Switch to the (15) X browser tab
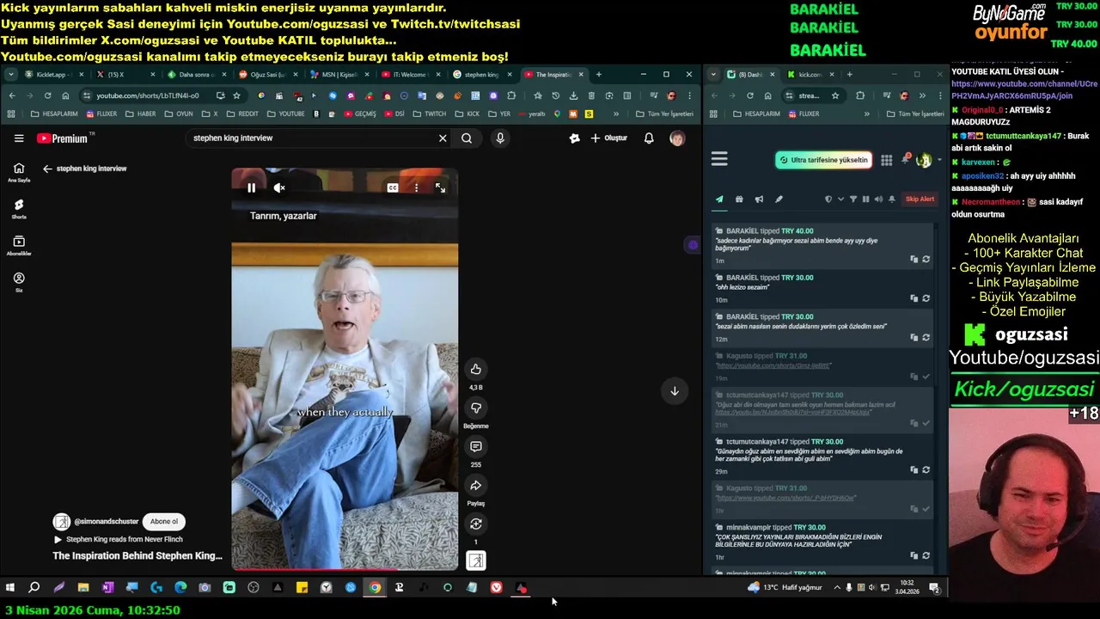Screen dimensions: 1100x619 coord(122,74)
